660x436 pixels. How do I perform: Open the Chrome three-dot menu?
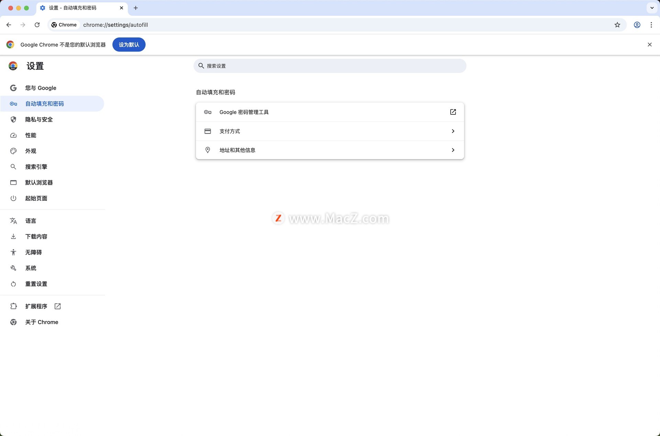coord(651,25)
